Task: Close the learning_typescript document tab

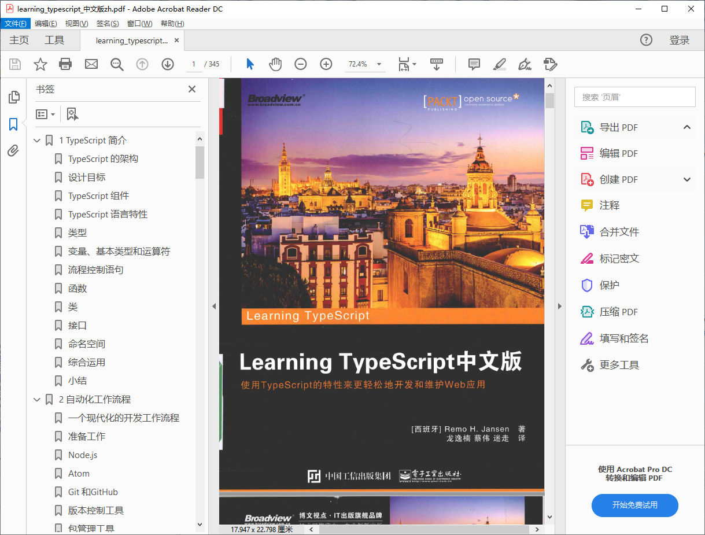Action: click(177, 40)
